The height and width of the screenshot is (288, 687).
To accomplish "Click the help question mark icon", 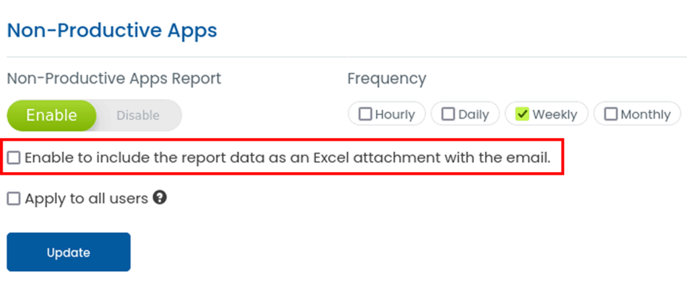I will click(x=160, y=198).
